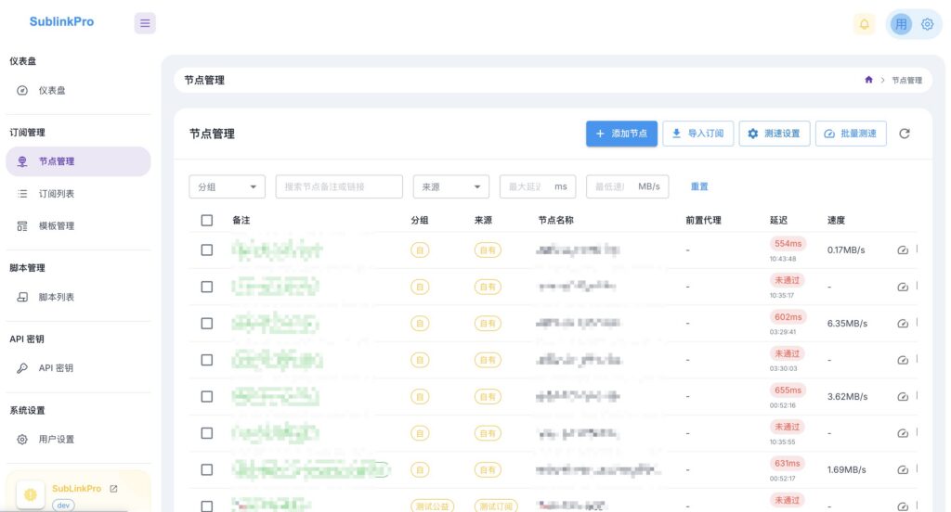Open 用户设置 in the sidebar
Screen dimensions: 951x512
coord(78,440)
